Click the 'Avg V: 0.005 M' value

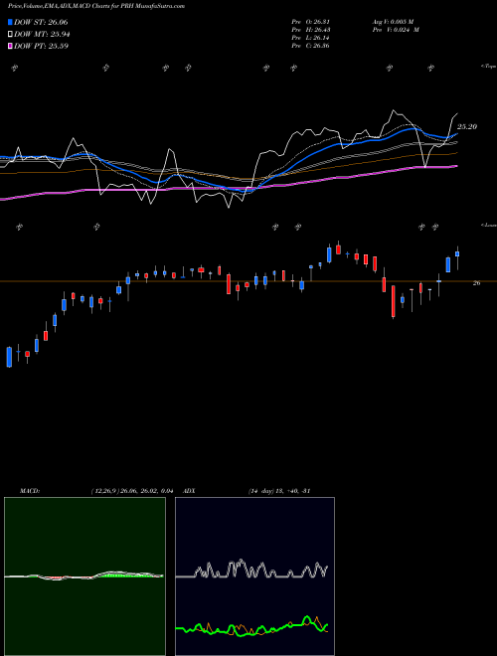(393, 22)
